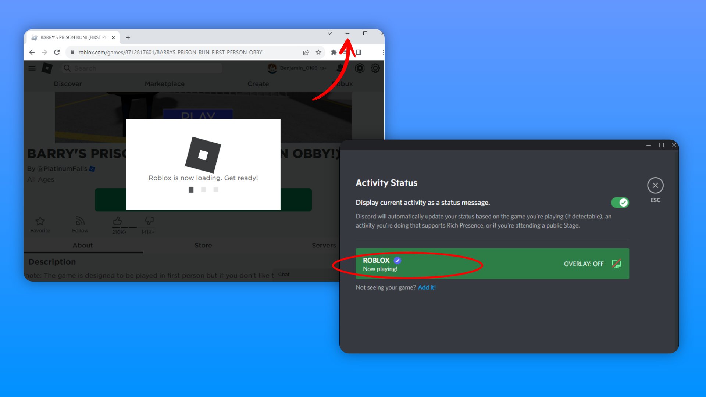
Task: Click the site lock icon in address bar
Action: pos(72,52)
